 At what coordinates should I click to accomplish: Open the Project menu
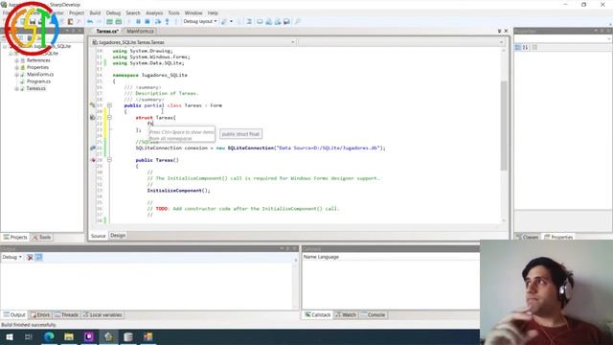77,12
